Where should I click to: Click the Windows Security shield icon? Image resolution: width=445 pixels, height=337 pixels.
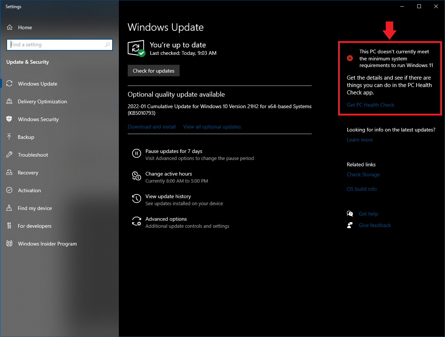tap(10, 119)
